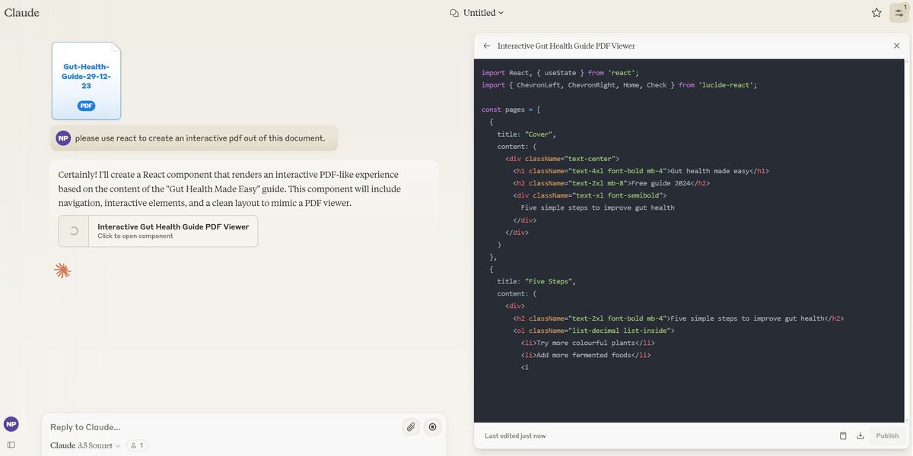Viewport: 913px width, 456px height.
Task: Open chat controls sliders icon
Action: (899, 13)
